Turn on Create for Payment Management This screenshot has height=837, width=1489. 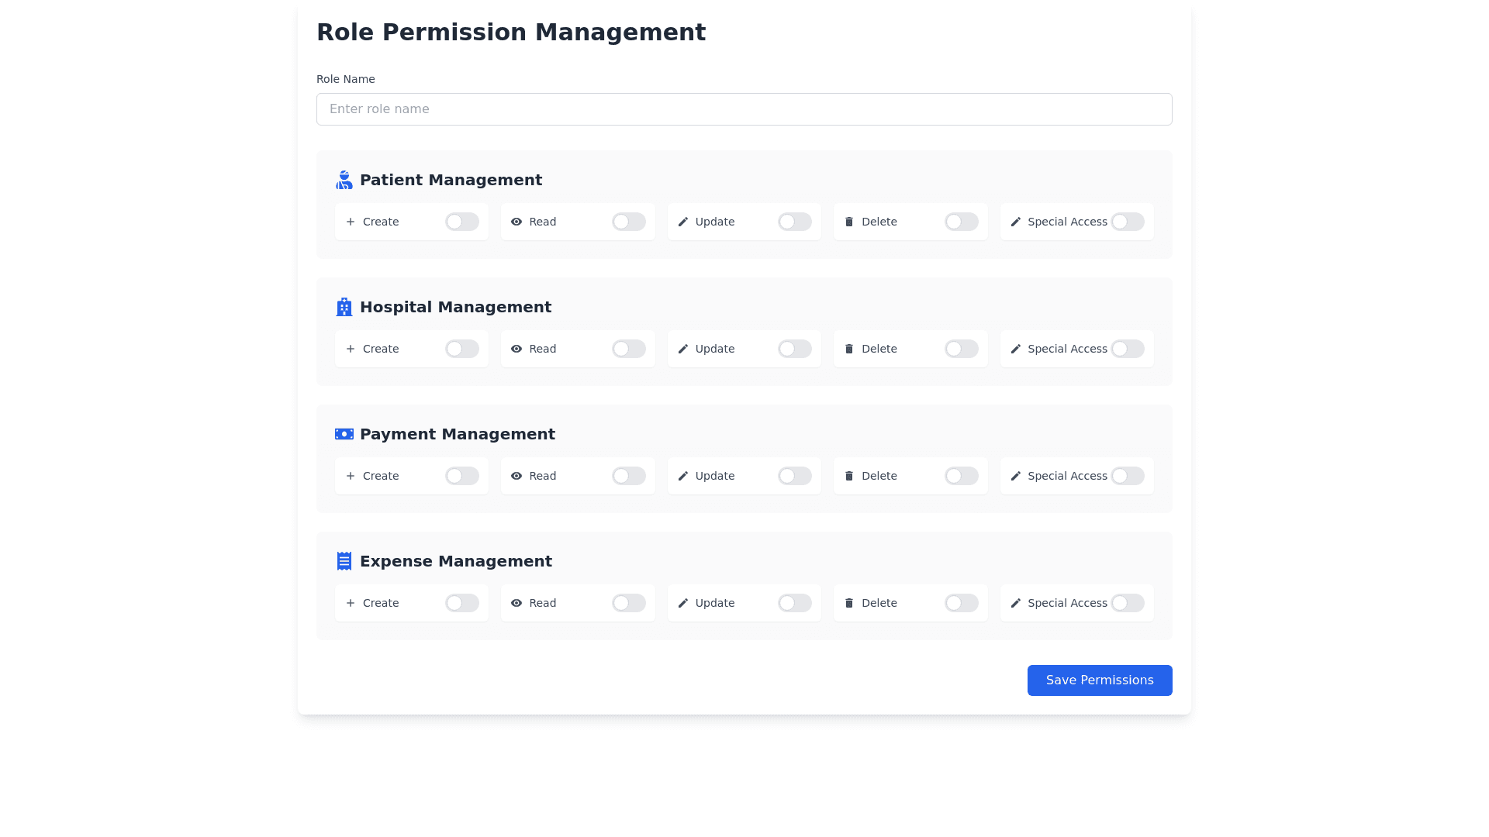[462, 476]
